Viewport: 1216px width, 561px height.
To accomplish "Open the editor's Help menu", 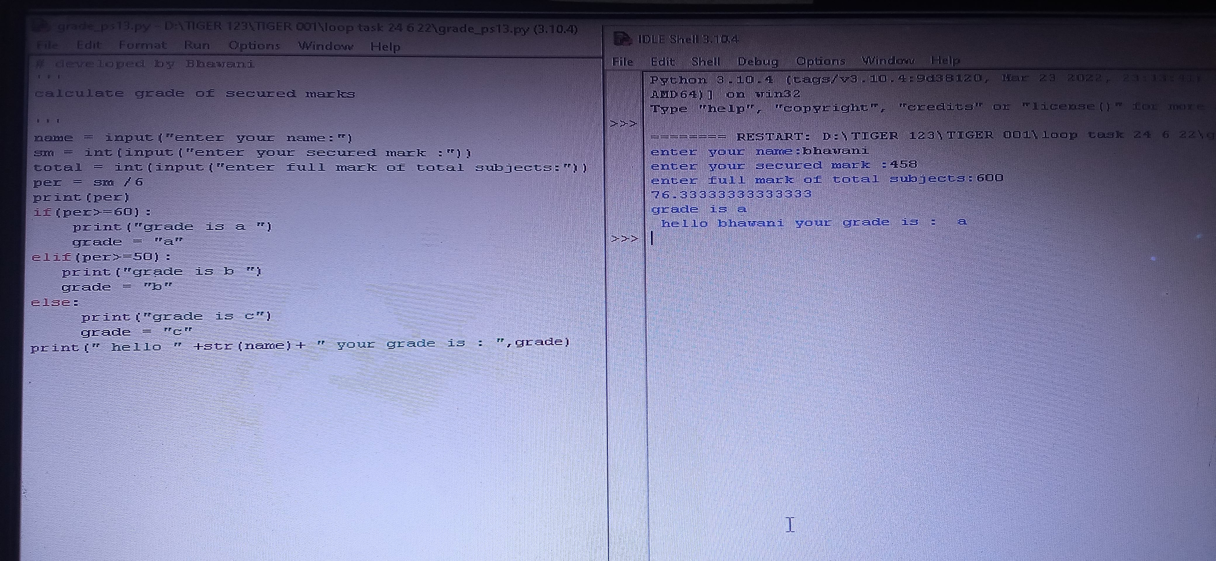I will tap(385, 47).
